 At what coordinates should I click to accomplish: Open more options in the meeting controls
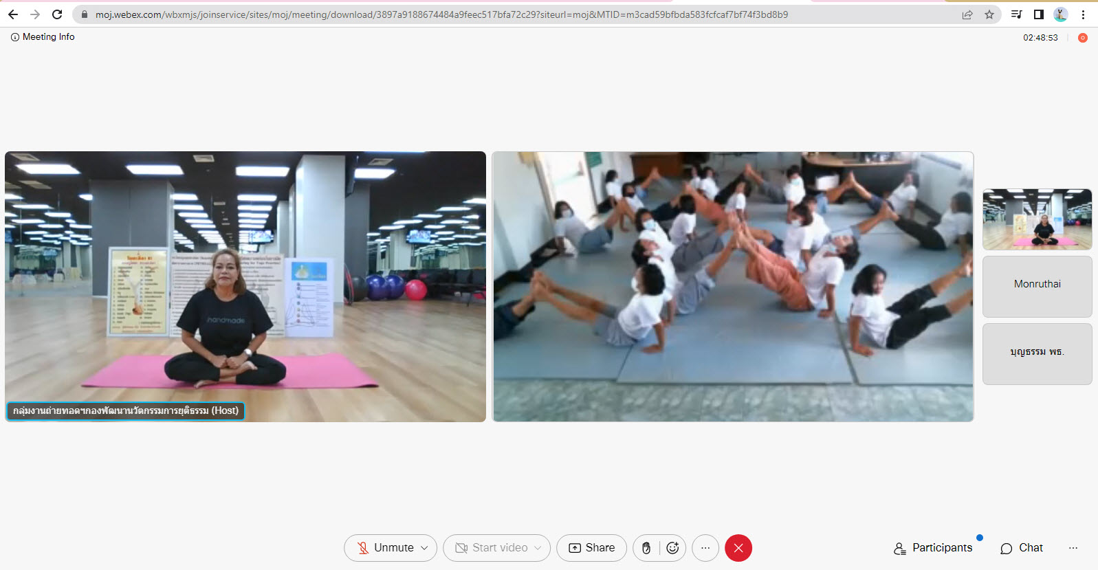tap(705, 548)
